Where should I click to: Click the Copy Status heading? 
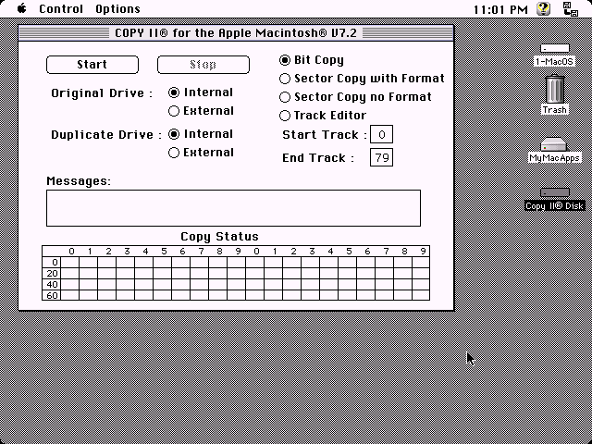[219, 237]
